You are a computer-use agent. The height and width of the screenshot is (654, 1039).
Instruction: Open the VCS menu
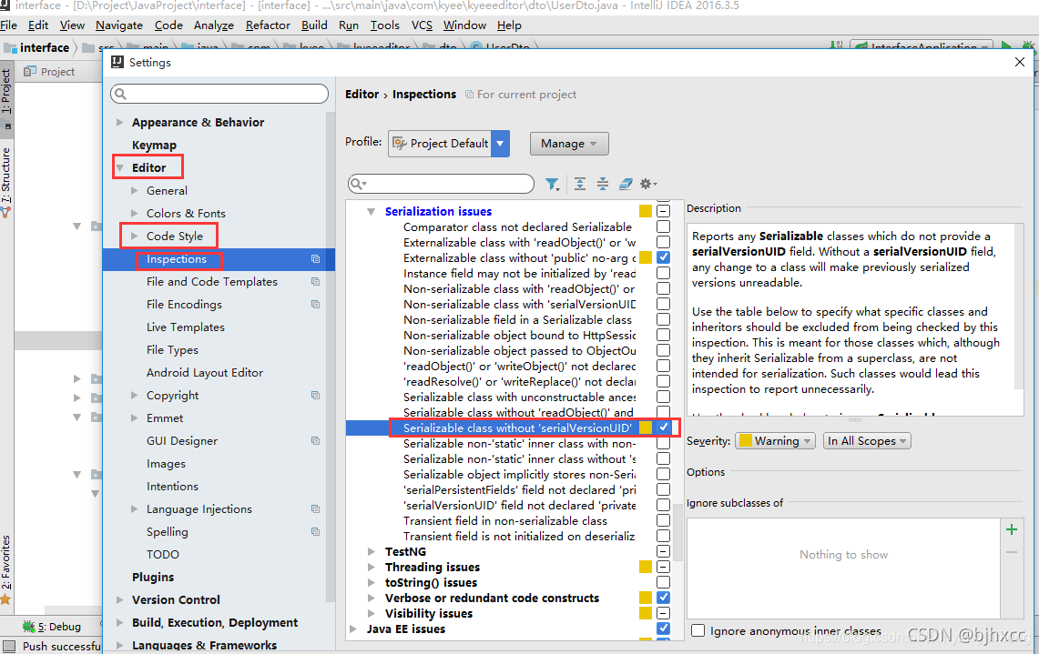pyautogui.click(x=423, y=25)
